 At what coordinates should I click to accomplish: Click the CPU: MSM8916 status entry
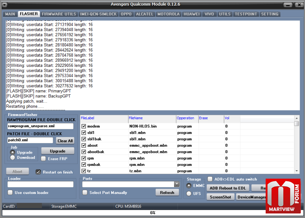click(128, 206)
